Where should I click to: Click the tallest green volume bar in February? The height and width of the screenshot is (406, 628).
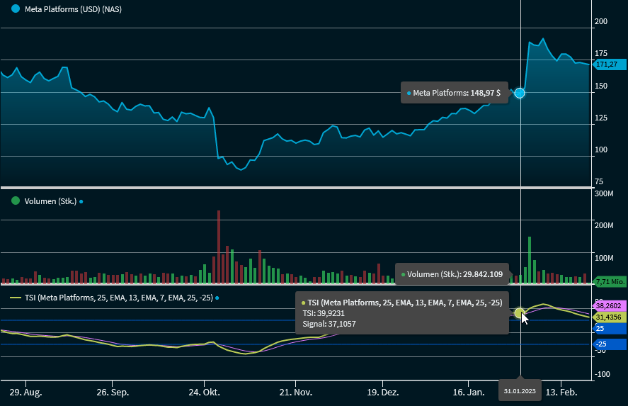point(530,260)
